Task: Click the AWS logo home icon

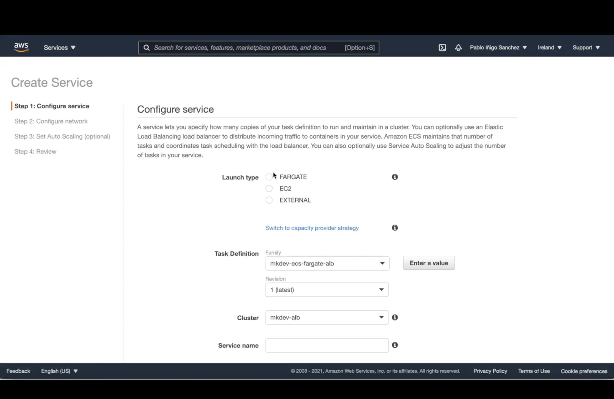Action: 21,47
